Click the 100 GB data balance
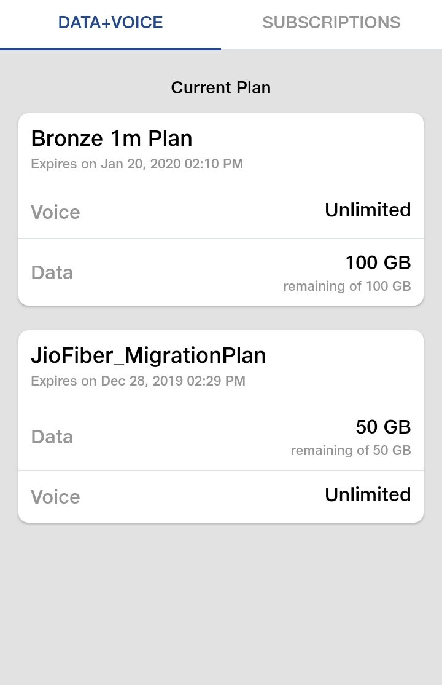Viewport: 442px width, 685px height. click(x=378, y=263)
